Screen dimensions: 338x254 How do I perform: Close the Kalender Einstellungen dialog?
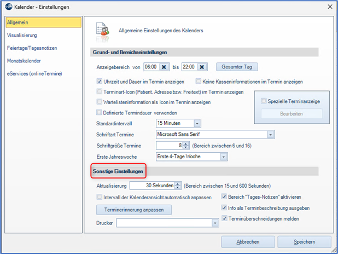[x=330, y=7]
